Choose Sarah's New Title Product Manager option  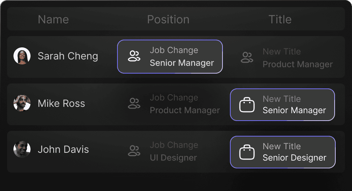click(297, 58)
